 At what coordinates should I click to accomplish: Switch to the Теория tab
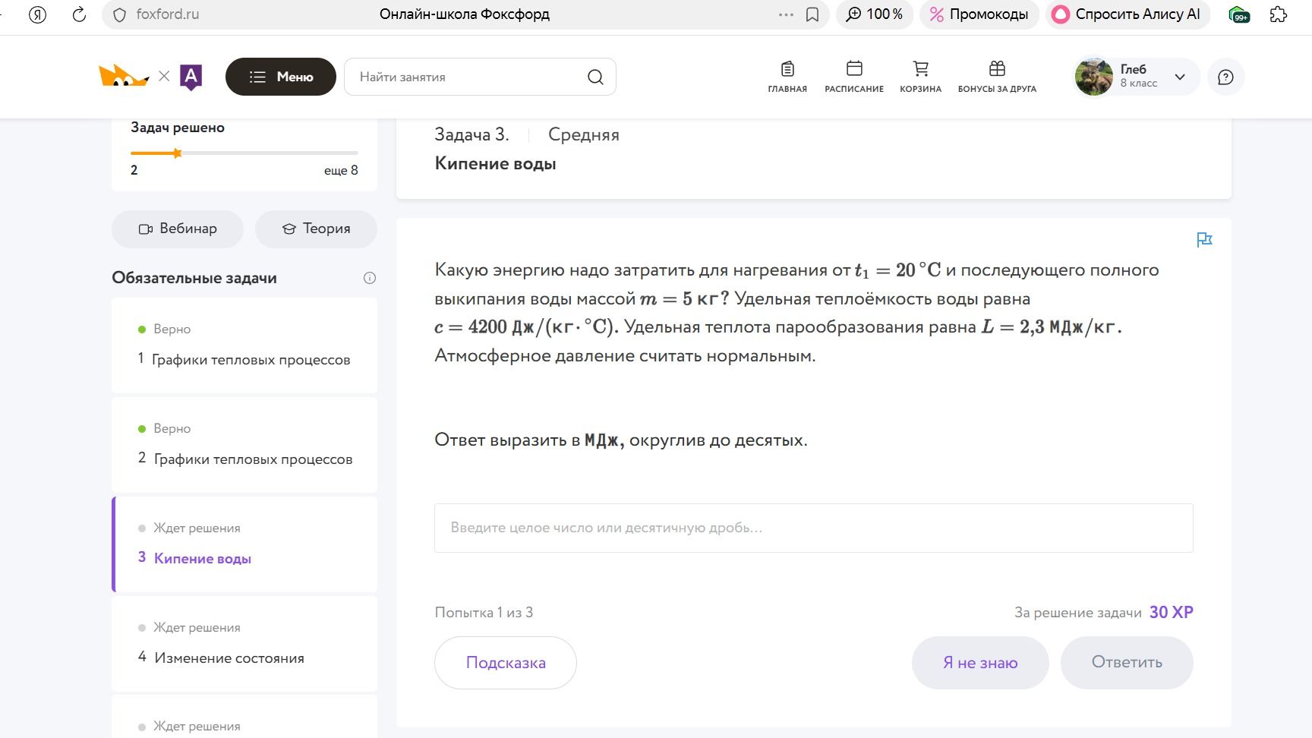tap(316, 229)
